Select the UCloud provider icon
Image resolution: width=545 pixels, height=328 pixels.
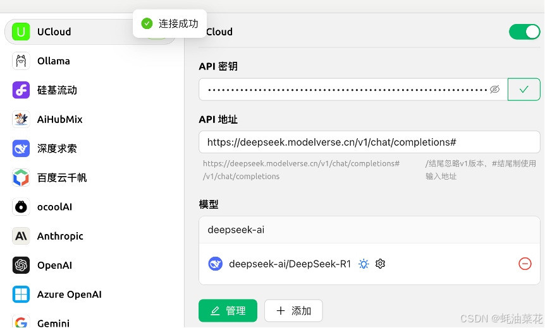coord(21,32)
